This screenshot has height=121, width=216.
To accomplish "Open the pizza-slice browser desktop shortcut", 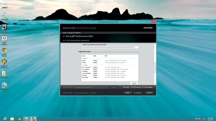I will (4, 64).
